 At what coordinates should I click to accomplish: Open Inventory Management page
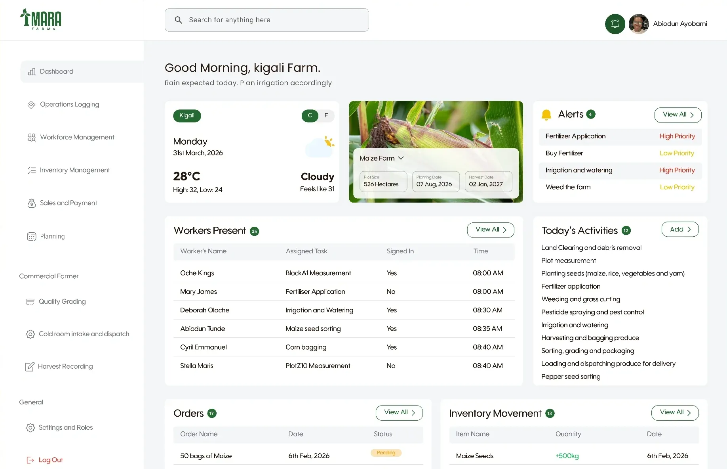(x=69, y=170)
